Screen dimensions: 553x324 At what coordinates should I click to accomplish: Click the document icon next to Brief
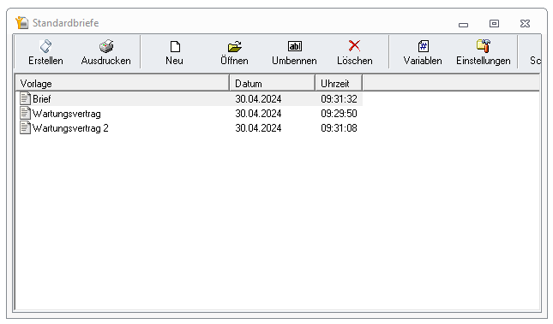[x=25, y=98]
